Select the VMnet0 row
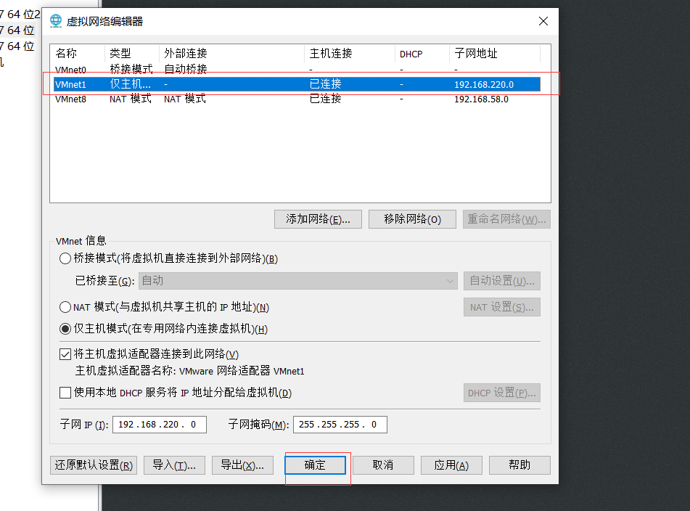Image resolution: width=690 pixels, height=511 pixels. [x=297, y=70]
